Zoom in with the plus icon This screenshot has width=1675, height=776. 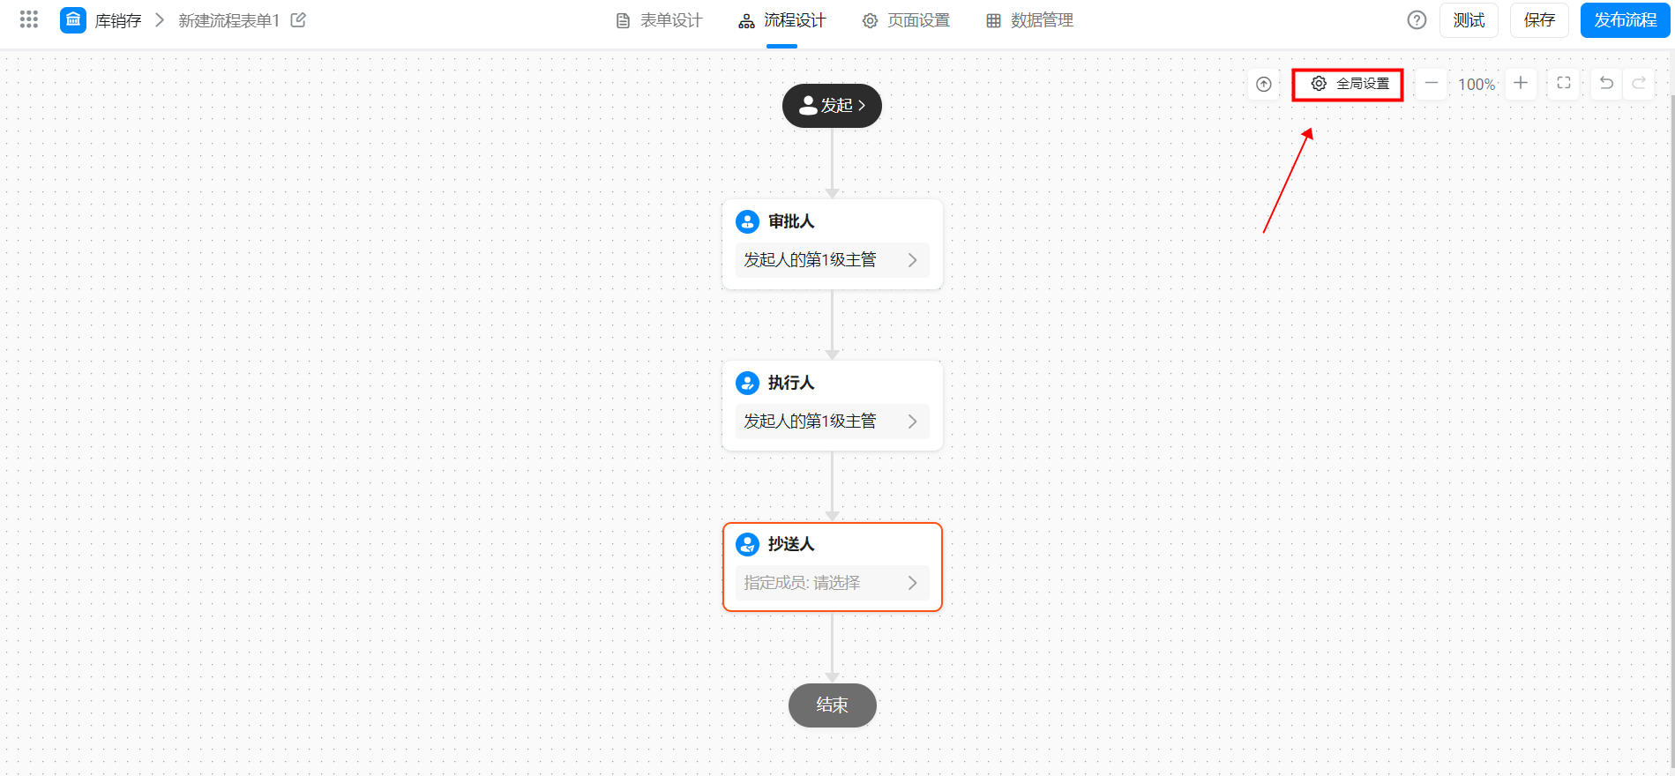(x=1521, y=84)
